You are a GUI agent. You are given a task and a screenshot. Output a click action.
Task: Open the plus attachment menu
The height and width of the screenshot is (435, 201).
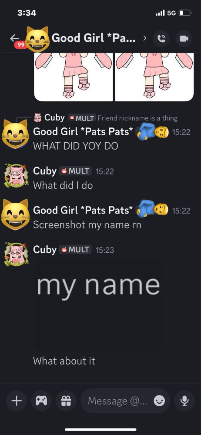(x=17, y=401)
